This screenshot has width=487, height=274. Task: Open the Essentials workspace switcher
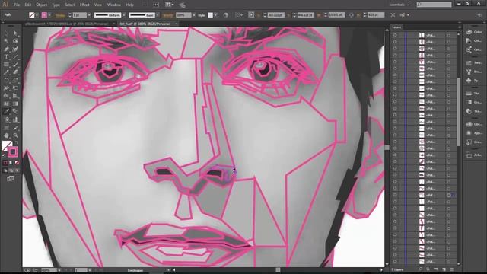(399, 5)
